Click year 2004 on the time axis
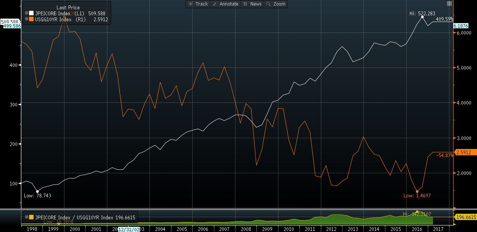 pos(160,229)
